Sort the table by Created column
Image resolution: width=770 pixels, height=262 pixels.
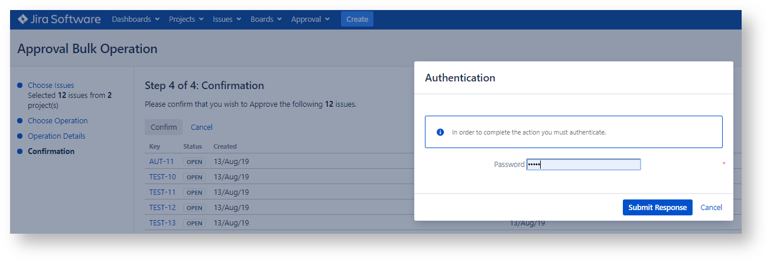click(225, 146)
